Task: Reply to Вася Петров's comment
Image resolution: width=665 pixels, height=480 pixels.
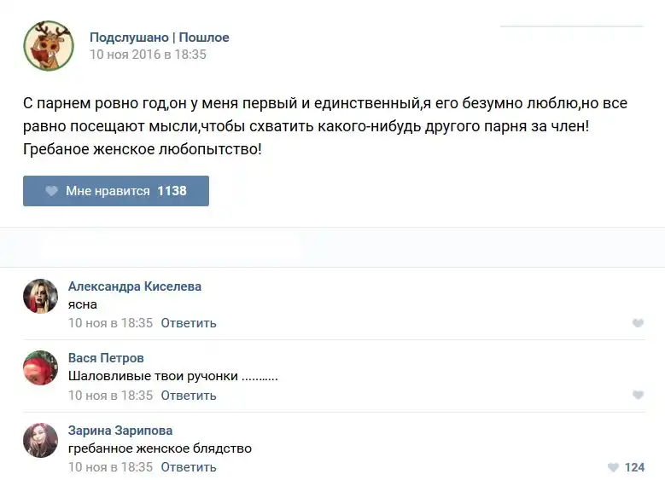Action: point(189,396)
